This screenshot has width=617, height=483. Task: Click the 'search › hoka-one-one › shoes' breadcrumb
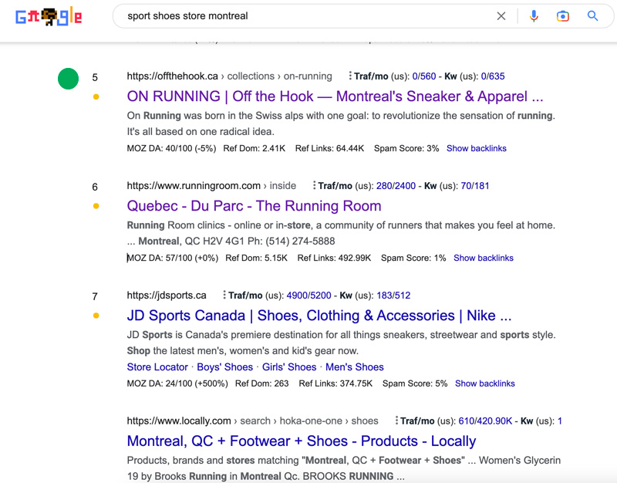coord(309,421)
